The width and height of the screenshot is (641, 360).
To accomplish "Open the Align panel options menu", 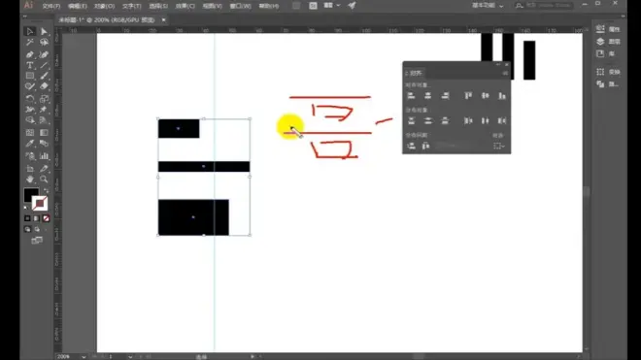I will [x=505, y=73].
